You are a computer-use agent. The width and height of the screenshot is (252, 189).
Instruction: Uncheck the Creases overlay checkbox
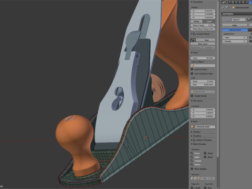(x=192, y=161)
